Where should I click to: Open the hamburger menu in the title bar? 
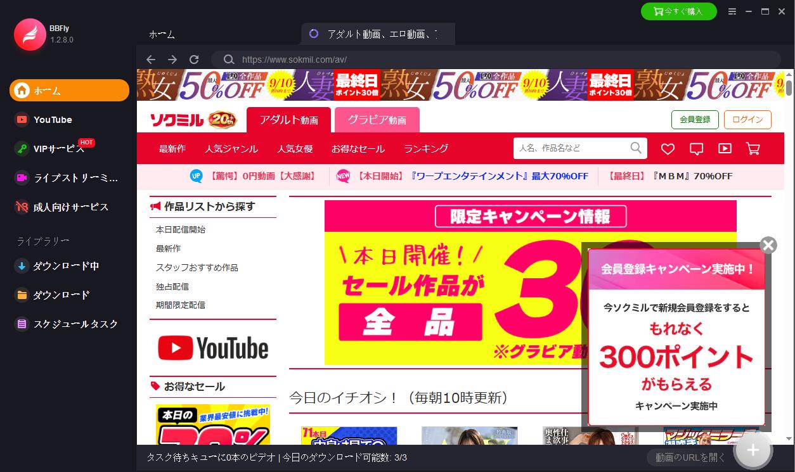[x=732, y=11]
